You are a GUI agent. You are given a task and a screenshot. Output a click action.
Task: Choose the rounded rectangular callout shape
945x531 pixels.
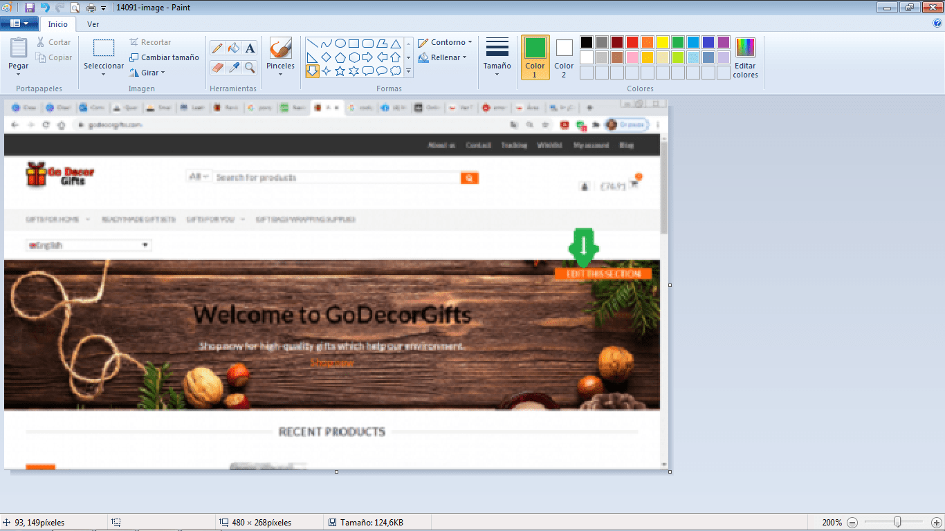coord(368,71)
